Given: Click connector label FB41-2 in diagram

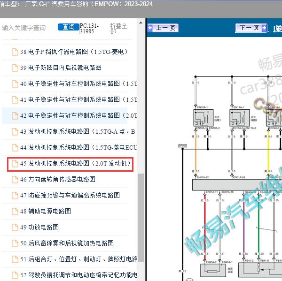Looking at the screenshot, I should click(249, 260).
